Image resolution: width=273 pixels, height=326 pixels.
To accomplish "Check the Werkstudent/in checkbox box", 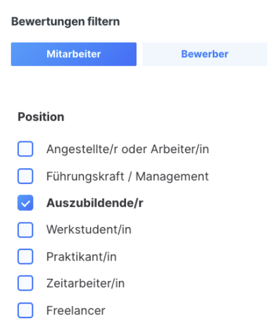I will 25,230.
